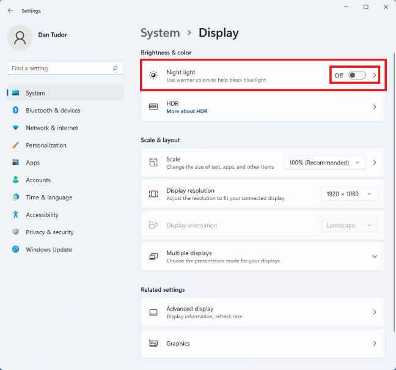The height and width of the screenshot is (370, 396).
Task: Click the Privacy & security shield icon
Action: [x=15, y=232]
